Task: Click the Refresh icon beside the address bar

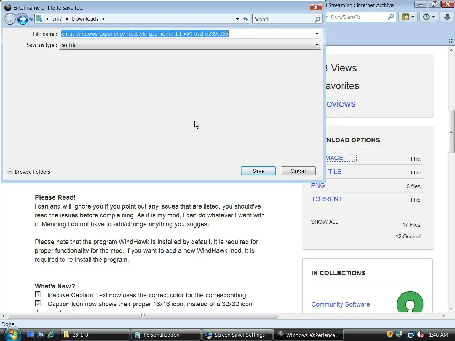Action: (246, 19)
